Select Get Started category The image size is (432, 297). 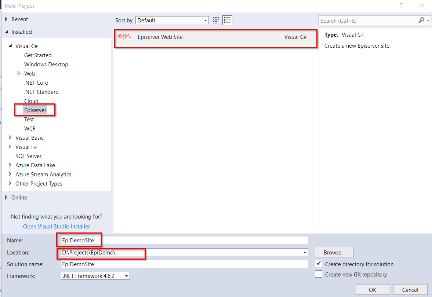pyautogui.click(x=38, y=55)
